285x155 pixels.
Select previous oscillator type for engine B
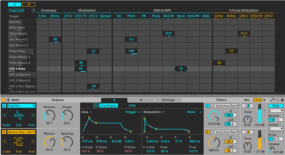[5, 142]
